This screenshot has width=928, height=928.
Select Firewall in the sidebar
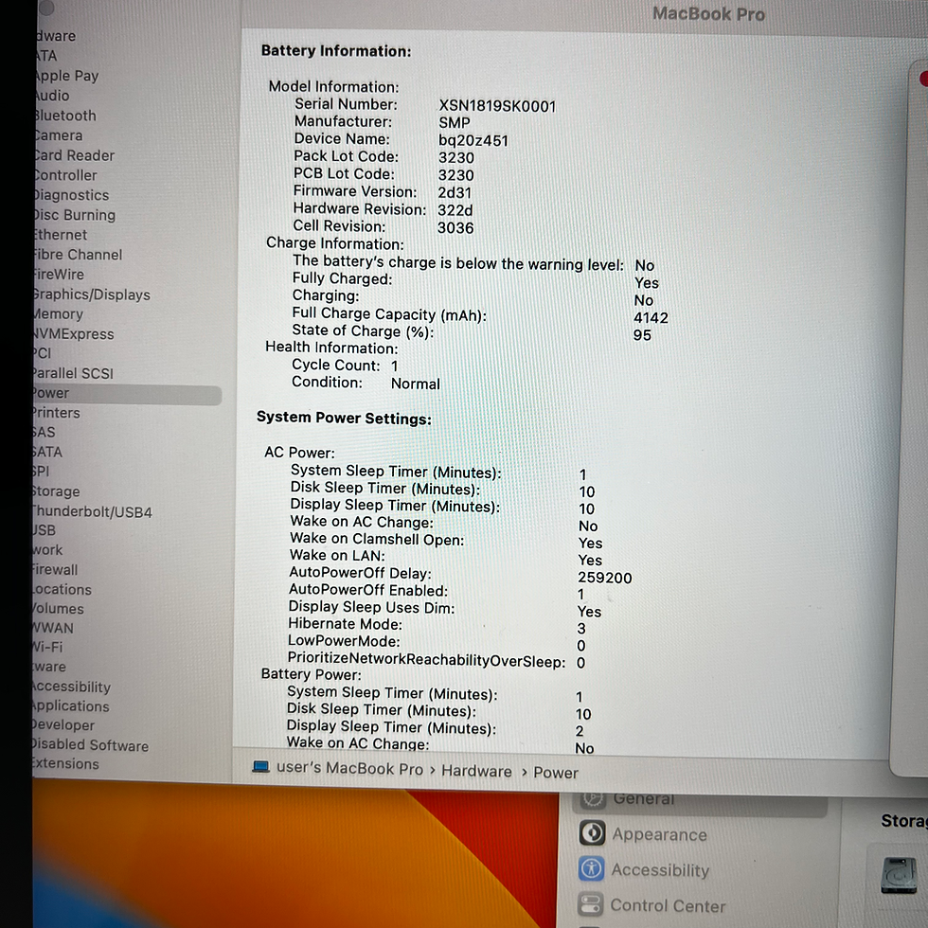[55, 570]
